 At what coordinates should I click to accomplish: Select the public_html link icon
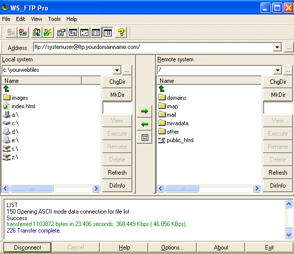click(x=162, y=140)
